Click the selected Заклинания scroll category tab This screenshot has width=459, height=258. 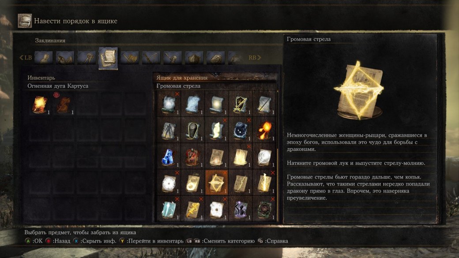click(108, 58)
